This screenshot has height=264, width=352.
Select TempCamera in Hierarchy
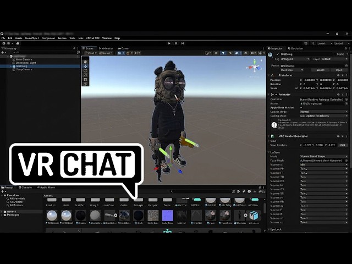click(24, 70)
